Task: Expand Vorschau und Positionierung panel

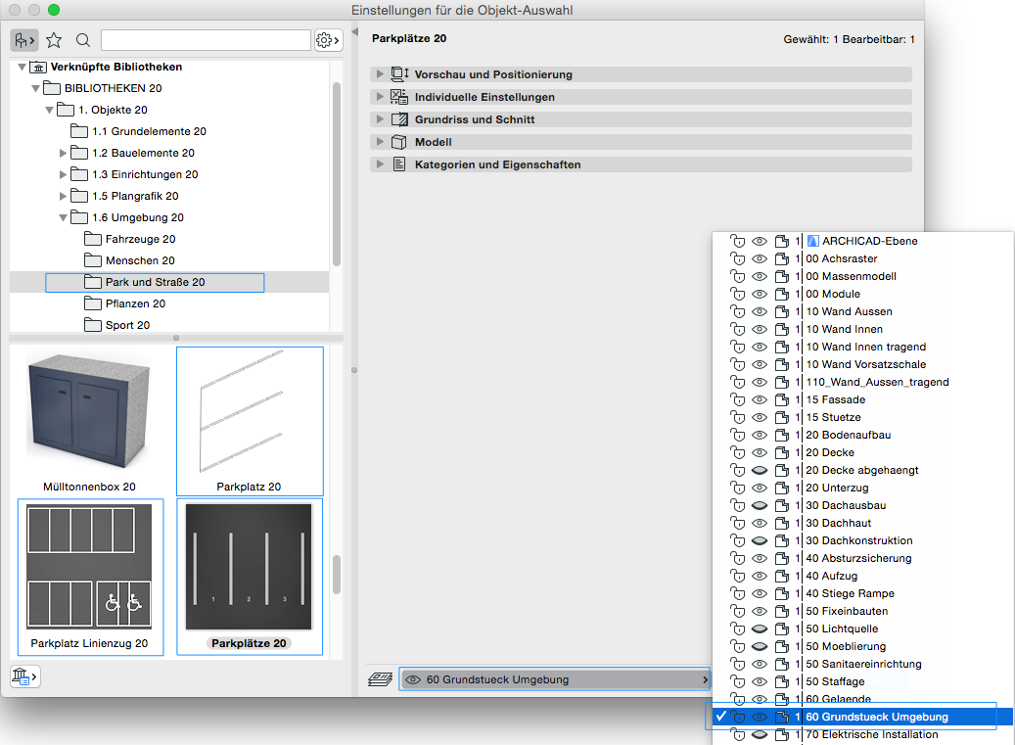Action: pos(380,74)
